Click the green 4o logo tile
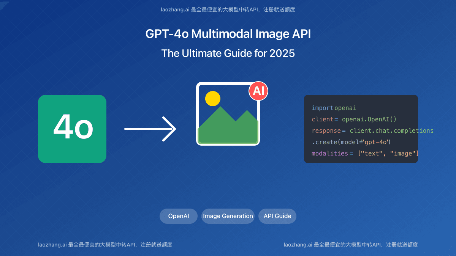 pos(72,129)
